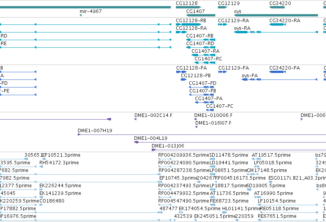Click the CG1407-RC transcript label
This screenshot has height=222, width=326.
[208, 59]
